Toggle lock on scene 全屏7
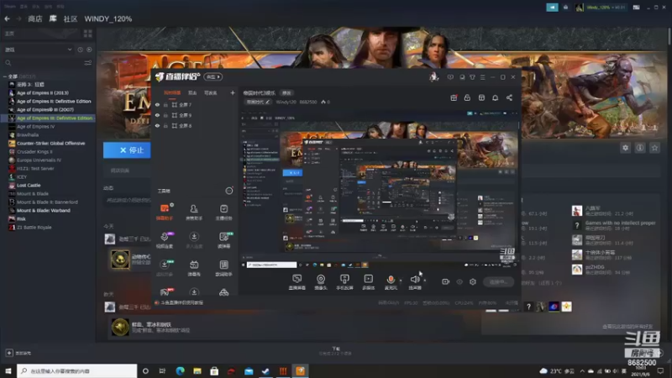Screen dimensions: 672x378 165,104
